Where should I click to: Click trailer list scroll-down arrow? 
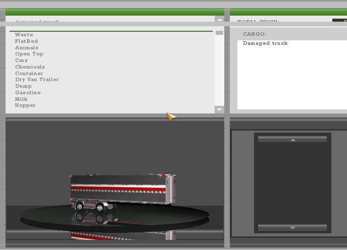pos(219,109)
